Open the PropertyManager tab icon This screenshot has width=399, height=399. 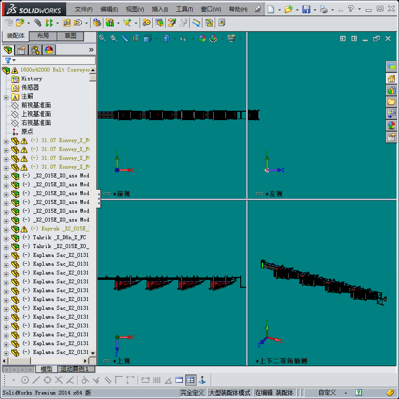22,50
